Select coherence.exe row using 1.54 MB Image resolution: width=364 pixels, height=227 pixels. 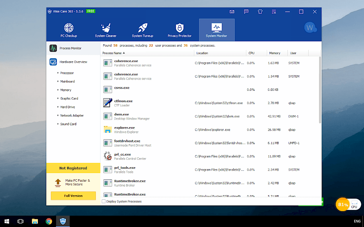coord(210,76)
